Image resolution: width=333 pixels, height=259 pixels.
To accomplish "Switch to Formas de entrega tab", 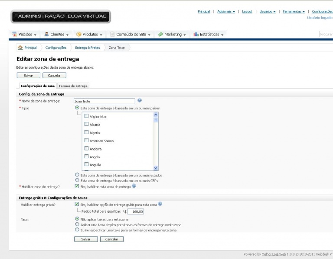I will click(73, 86).
